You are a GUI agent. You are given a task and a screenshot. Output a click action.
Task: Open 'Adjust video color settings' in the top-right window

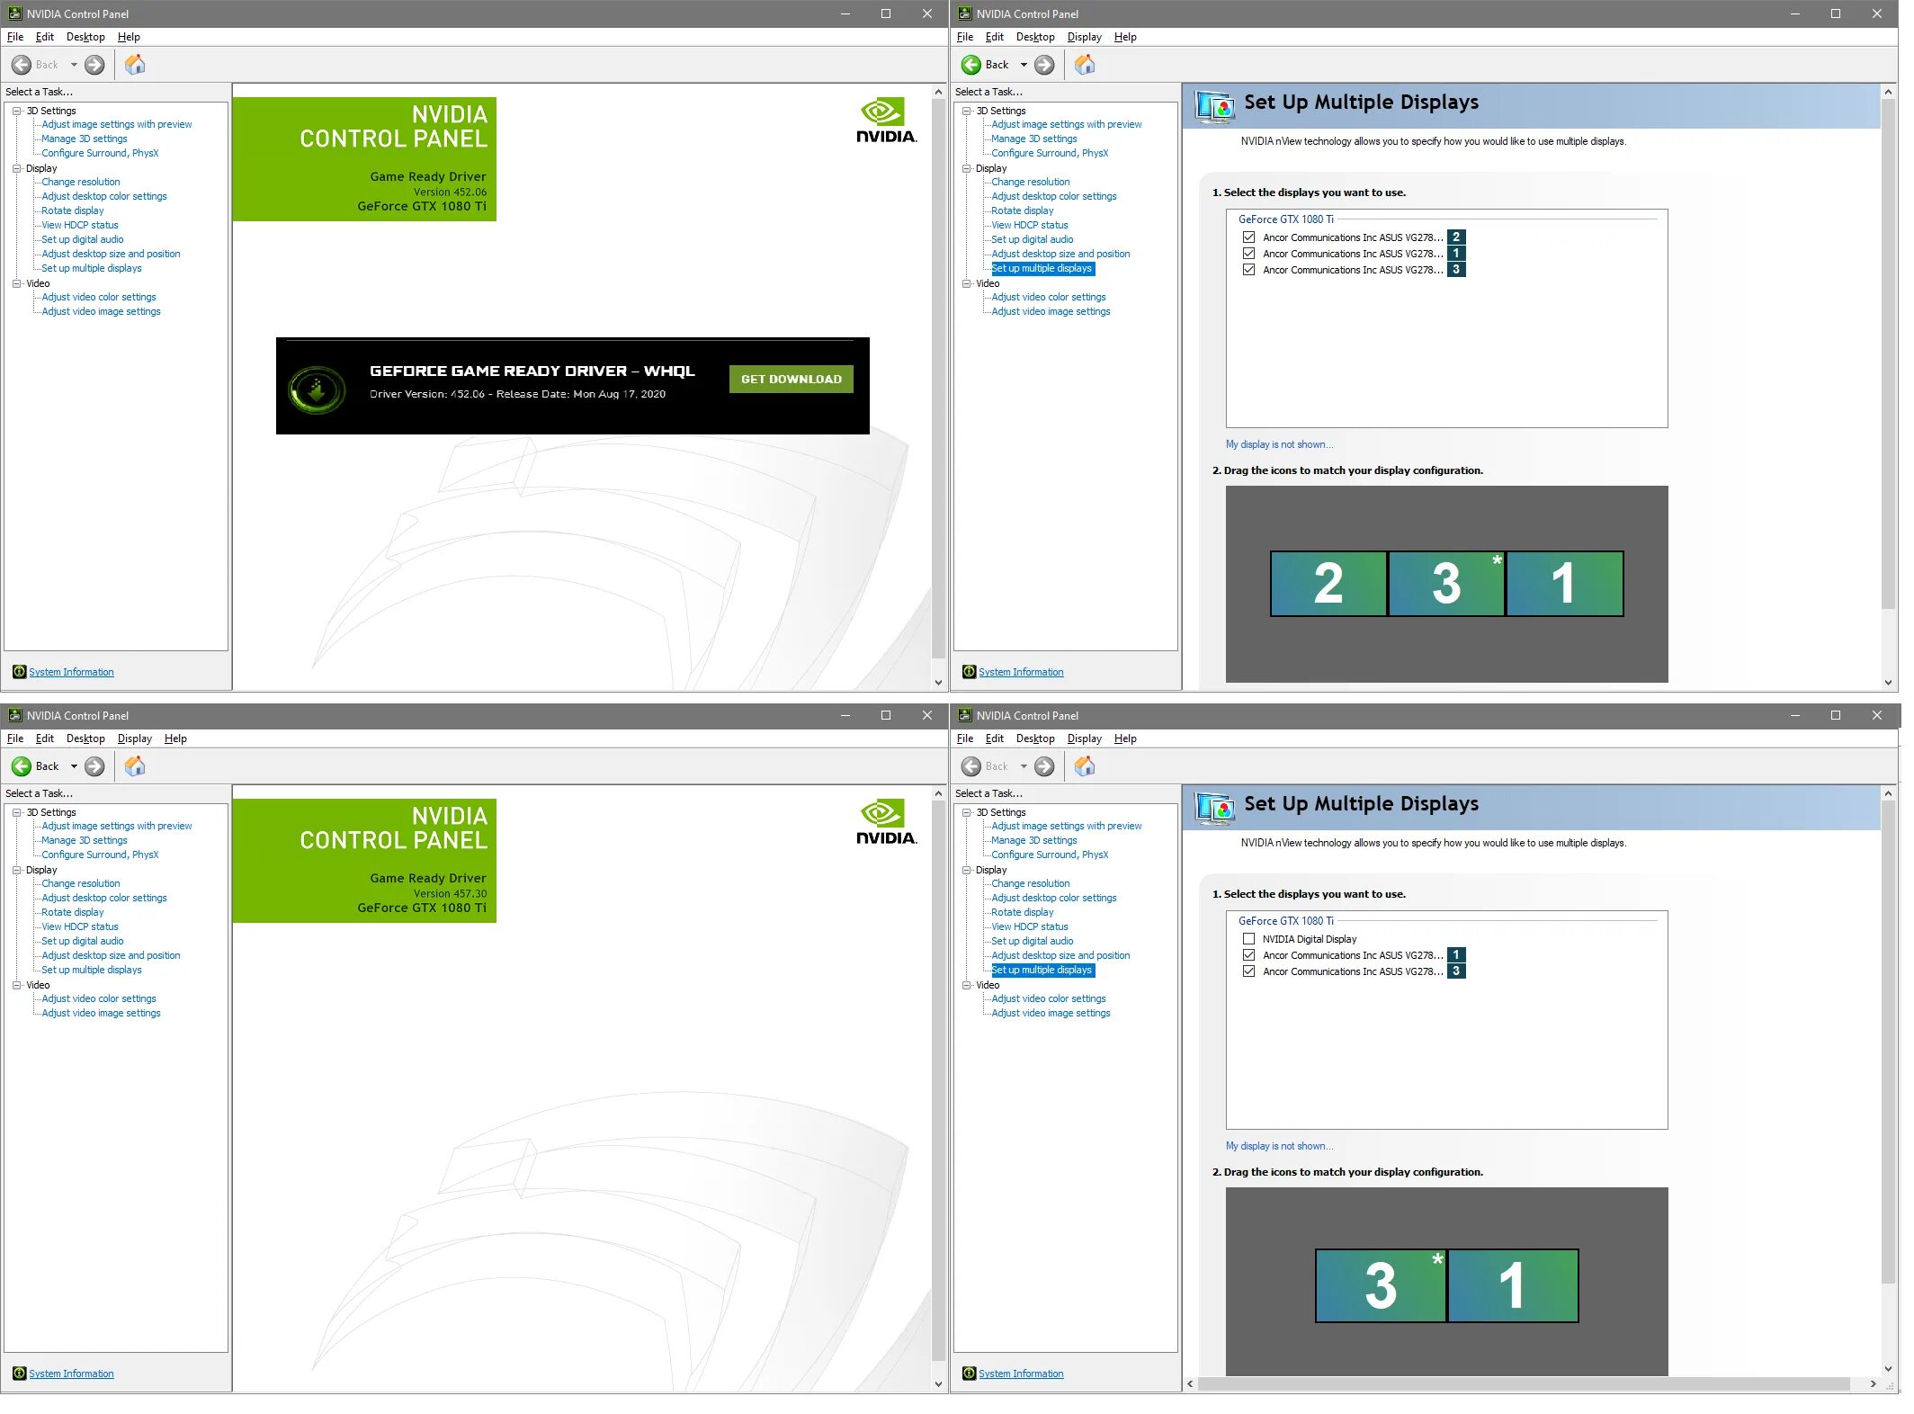click(x=1049, y=297)
